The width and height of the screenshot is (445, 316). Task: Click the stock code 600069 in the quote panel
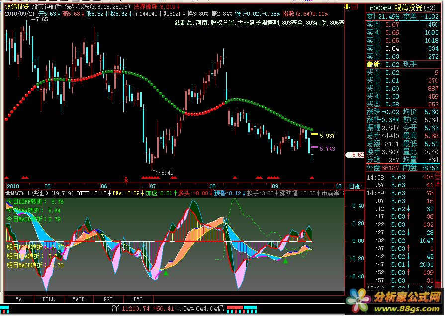click(380, 8)
